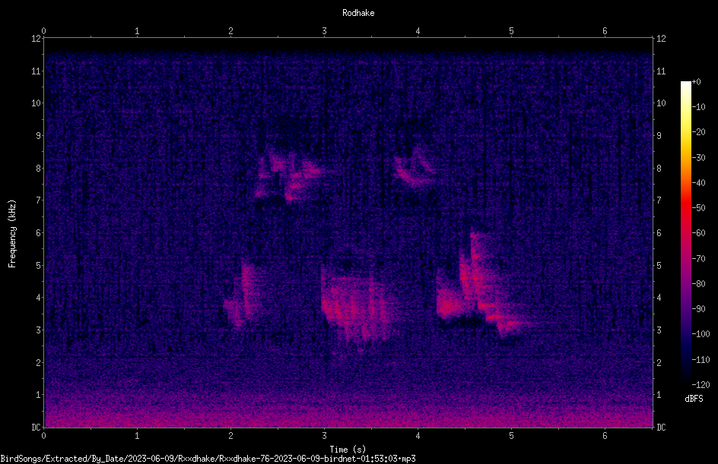Click the "3" tick on left frequency axis
The width and height of the screenshot is (718, 464).
point(38,330)
